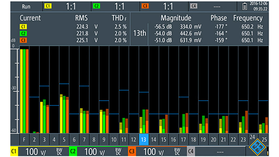Click the Run status button

click(x=26, y=7)
